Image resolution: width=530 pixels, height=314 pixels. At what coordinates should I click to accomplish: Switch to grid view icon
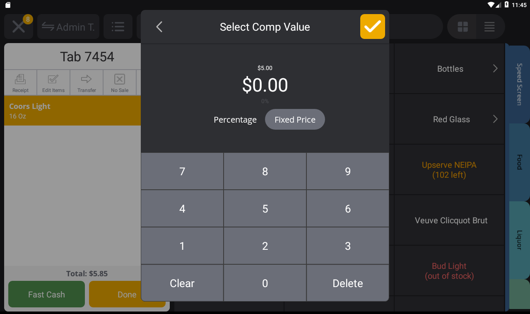pos(463,27)
